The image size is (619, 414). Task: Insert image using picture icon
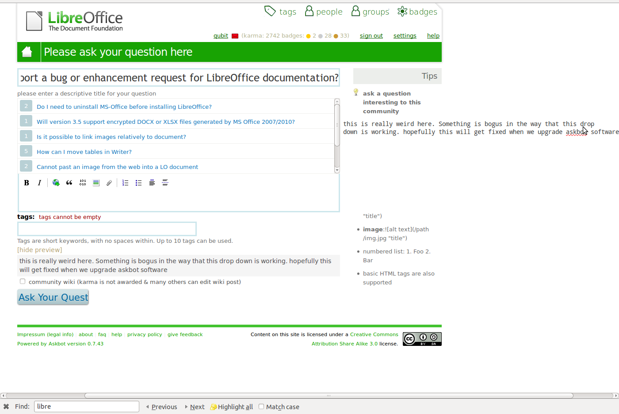[96, 183]
